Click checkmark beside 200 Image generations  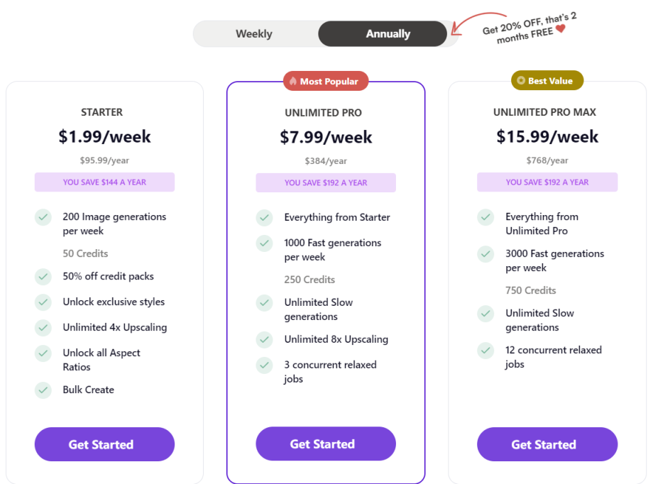pyautogui.click(x=43, y=217)
